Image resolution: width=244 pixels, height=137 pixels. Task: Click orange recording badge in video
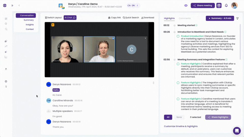[53, 25]
